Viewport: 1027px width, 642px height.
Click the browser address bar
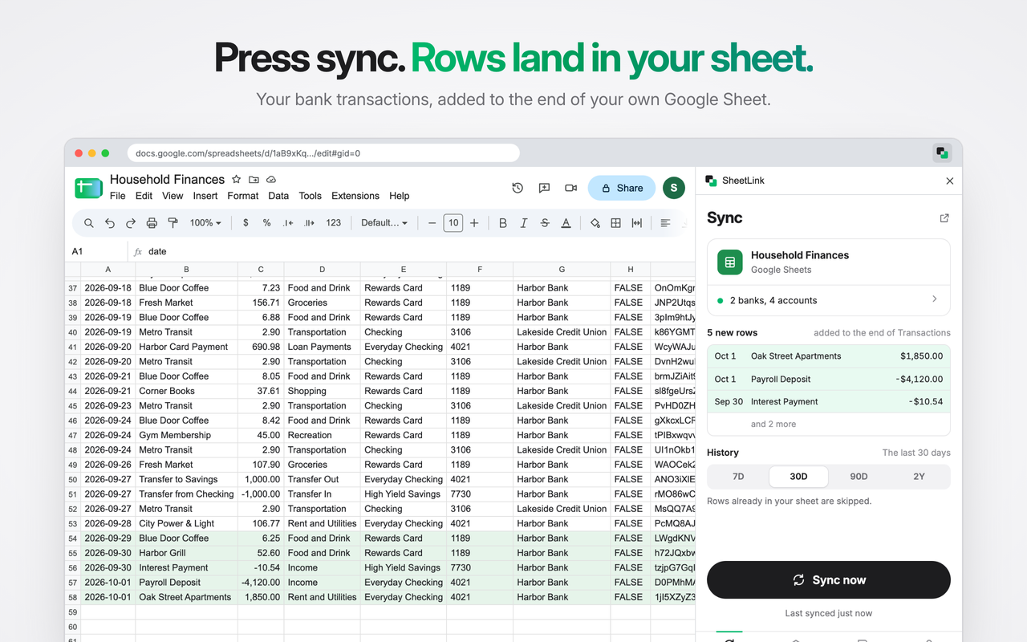(323, 152)
